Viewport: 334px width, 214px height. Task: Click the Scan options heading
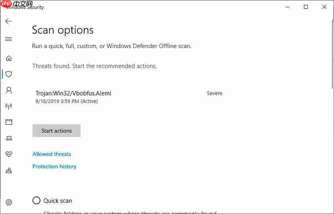[63, 30]
